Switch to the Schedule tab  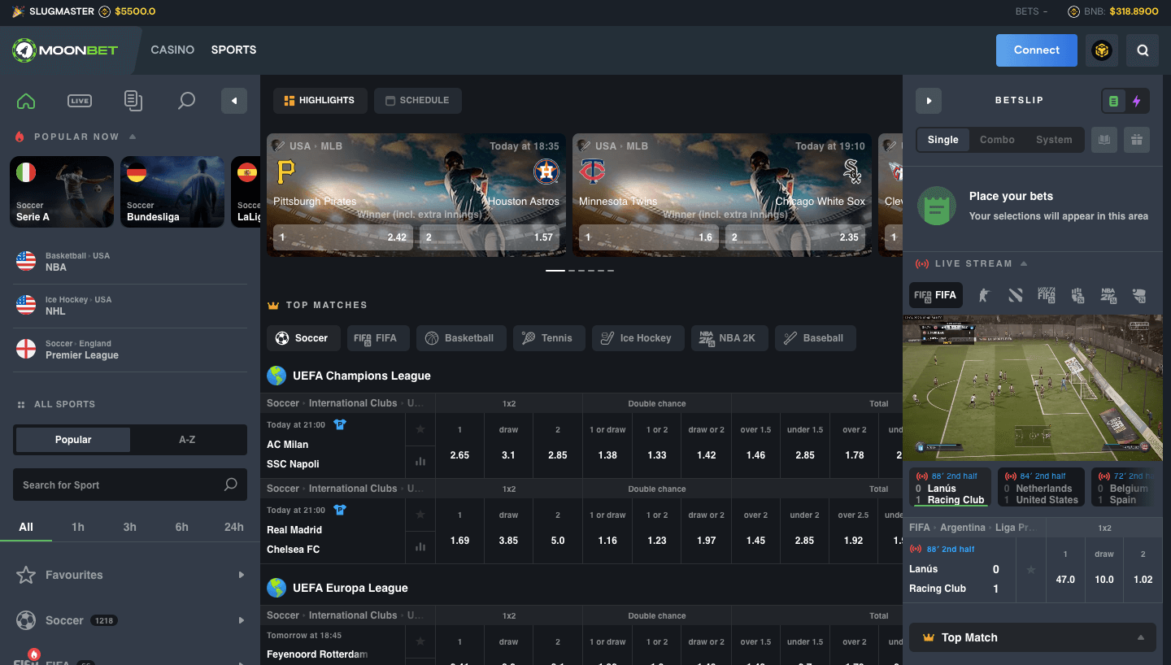coord(418,101)
